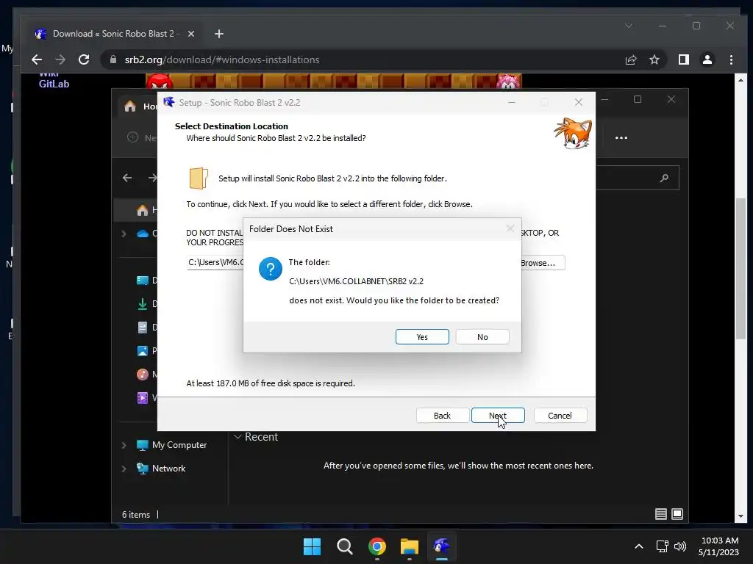Click the Sonic icon in setup title bar
The height and width of the screenshot is (564, 753).
pyautogui.click(x=169, y=102)
